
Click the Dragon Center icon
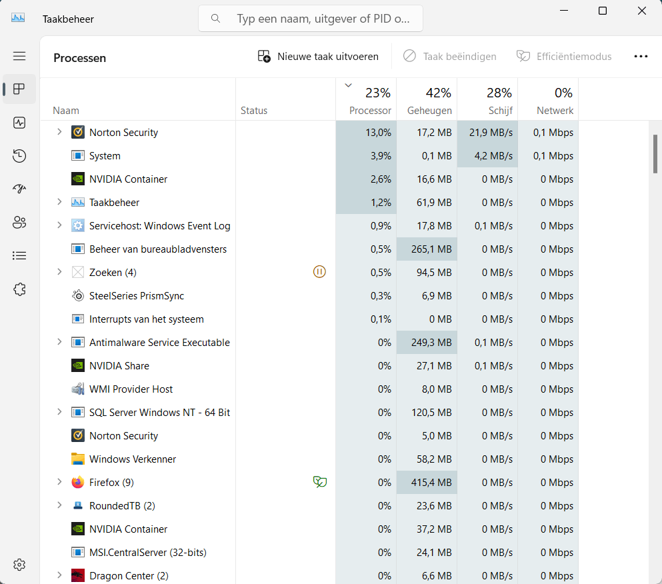click(x=78, y=575)
